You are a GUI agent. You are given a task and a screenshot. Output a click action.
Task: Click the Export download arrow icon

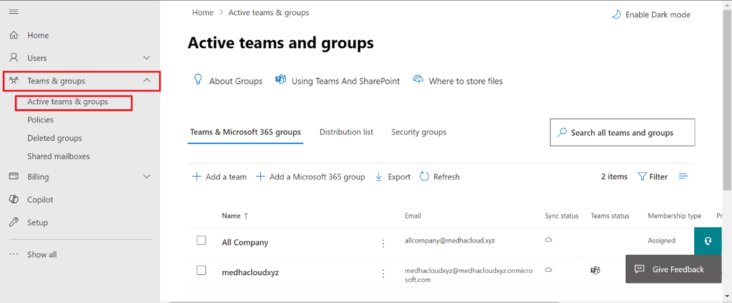tap(379, 176)
